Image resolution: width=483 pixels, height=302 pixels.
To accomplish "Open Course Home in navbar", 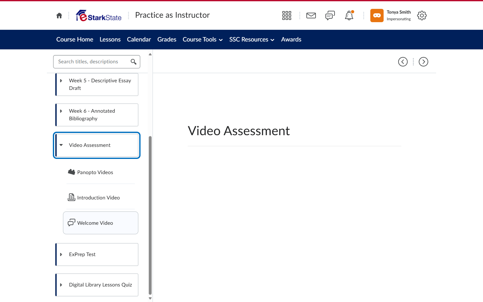I will point(75,40).
